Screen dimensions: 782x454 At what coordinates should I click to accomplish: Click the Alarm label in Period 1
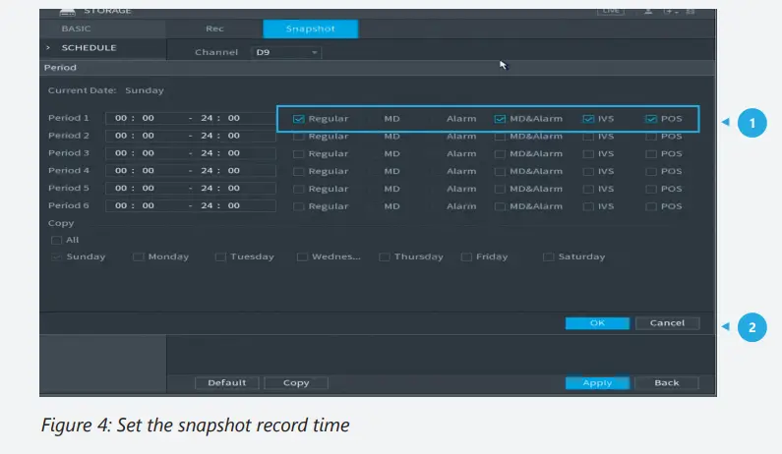[x=461, y=119]
